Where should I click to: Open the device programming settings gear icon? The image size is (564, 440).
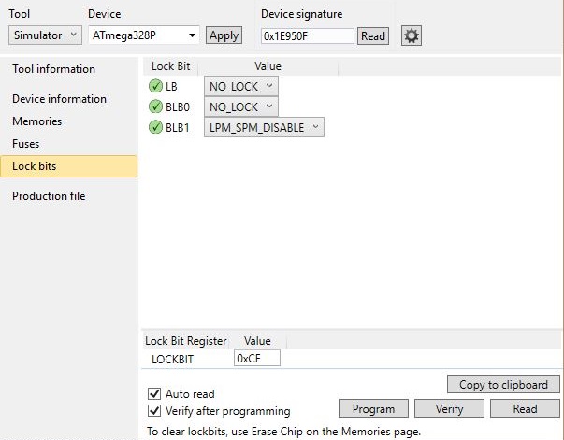412,35
